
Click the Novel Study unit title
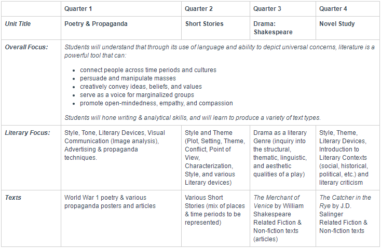point(337,24)
